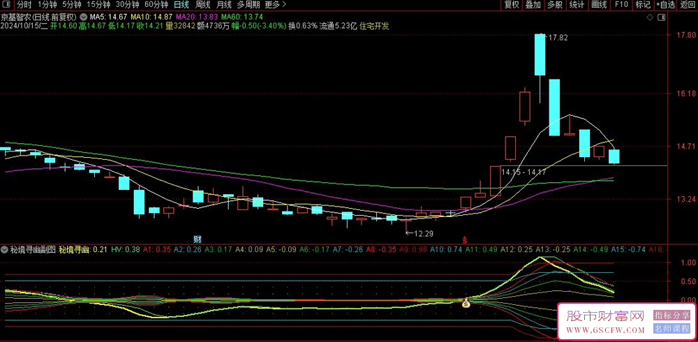698x342 pixels.
Task: Switch to 月线 monthly chart
Action: click(x=223, y=5)
